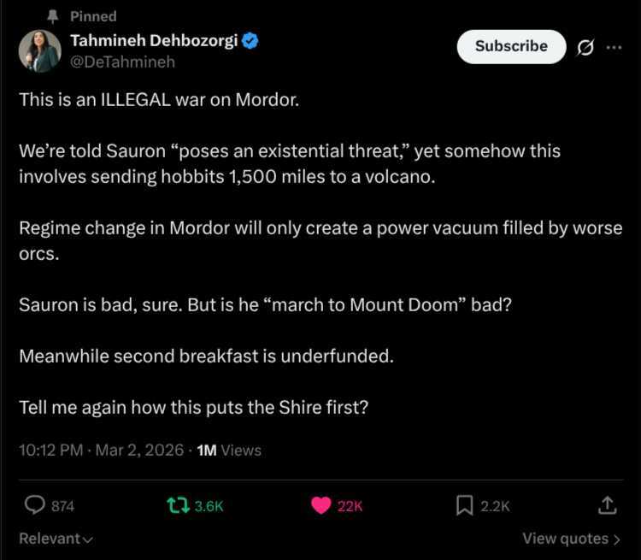Click the 22K likes count
641x560 pixels.
point(350,506)
